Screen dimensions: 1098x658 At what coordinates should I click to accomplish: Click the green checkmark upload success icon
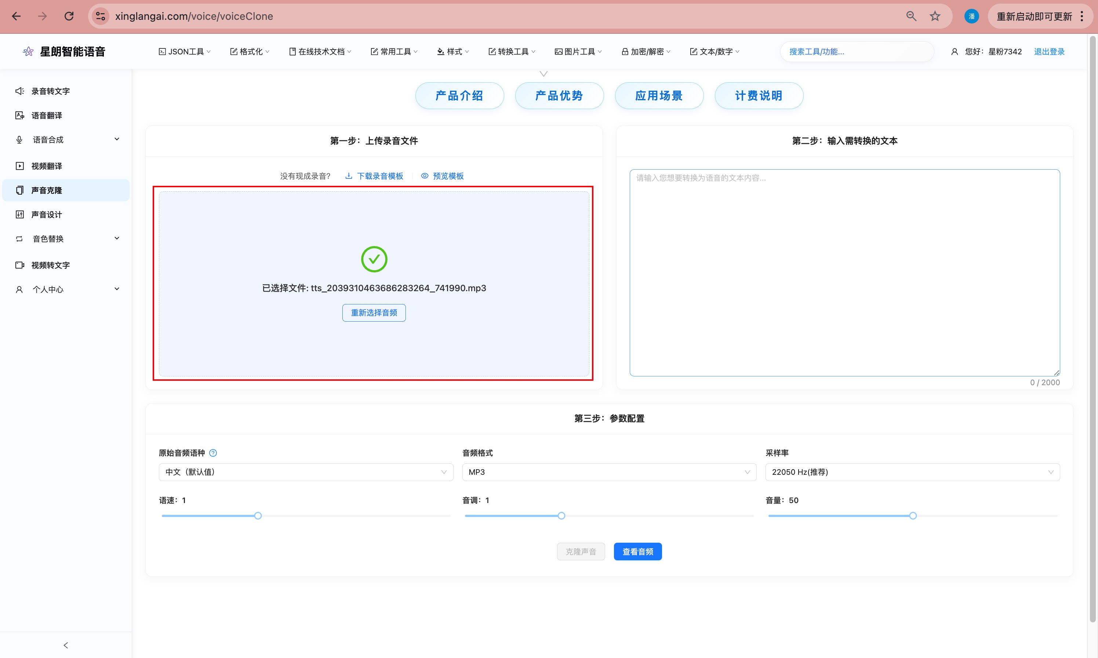tap(374, 259)
